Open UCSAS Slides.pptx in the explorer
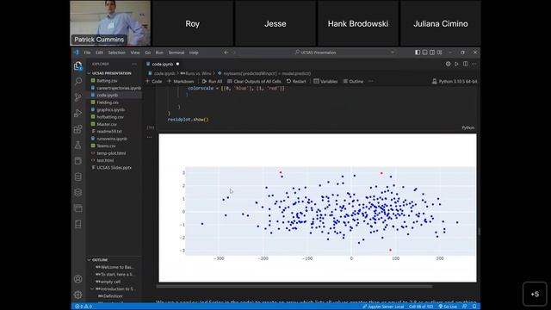The width and height of the screenshot is (551, 310). [x=114, y=168]
